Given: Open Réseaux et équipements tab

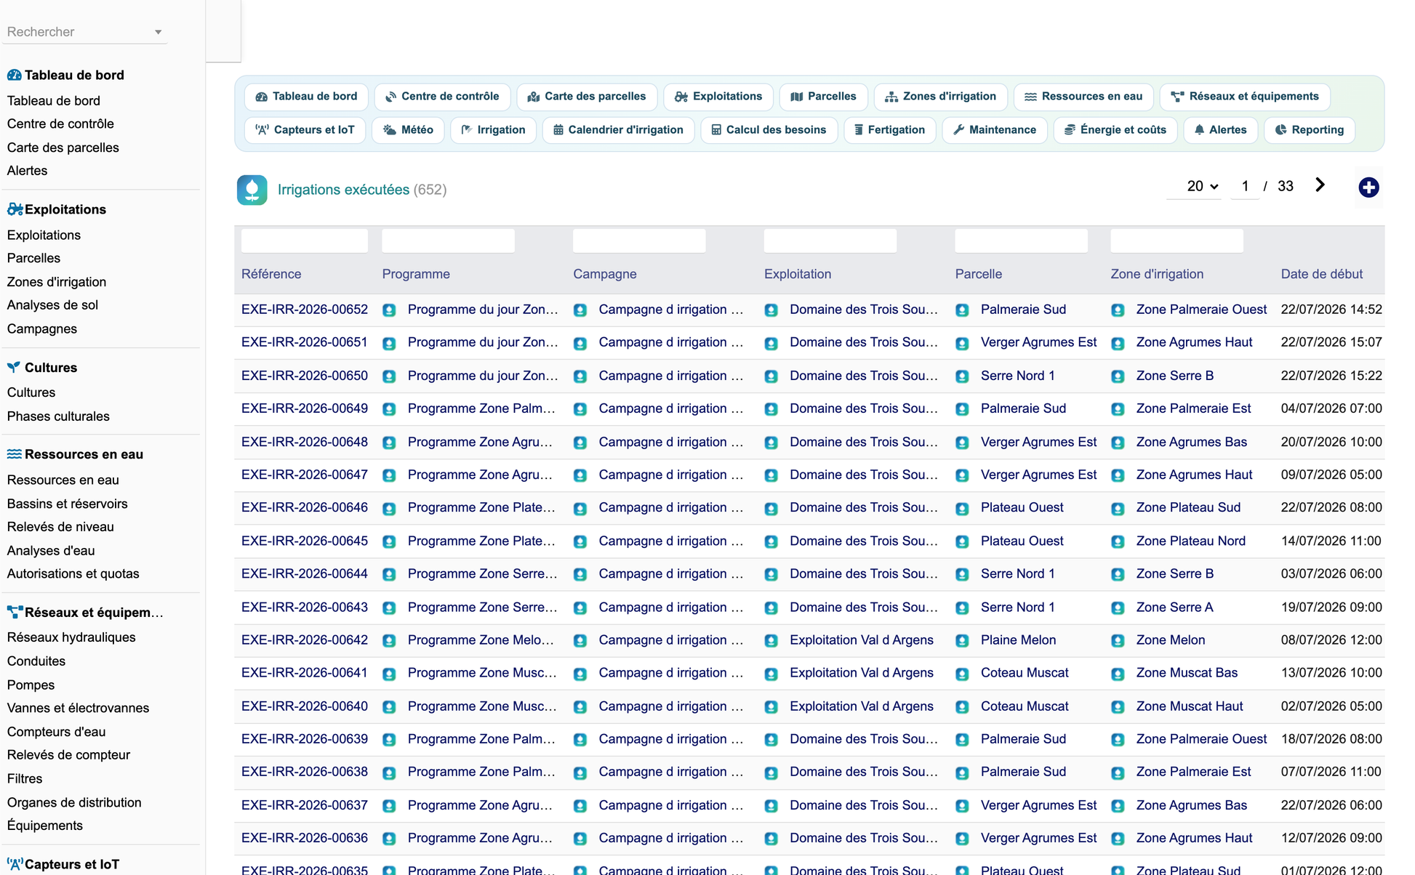Looking at the screenshot, I should coord(1244,97).
